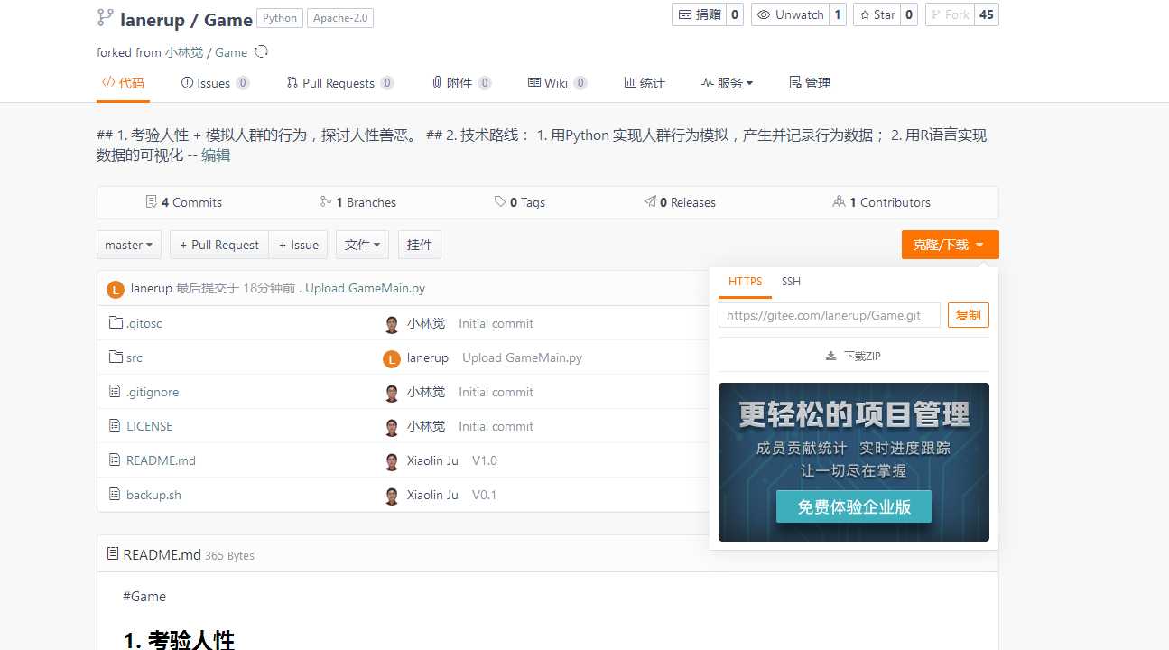Image resolution: width=1169 pixels, height=650 pixels.
Task: Click the fork icon beside lanerup / Game
Action: 105,17
